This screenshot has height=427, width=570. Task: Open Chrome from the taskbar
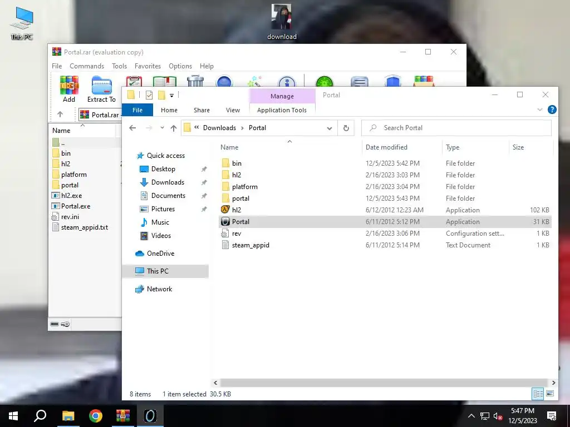[x=96, y=416]
